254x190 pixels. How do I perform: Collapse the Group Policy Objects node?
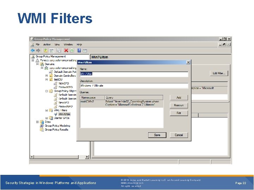(47, 91)
